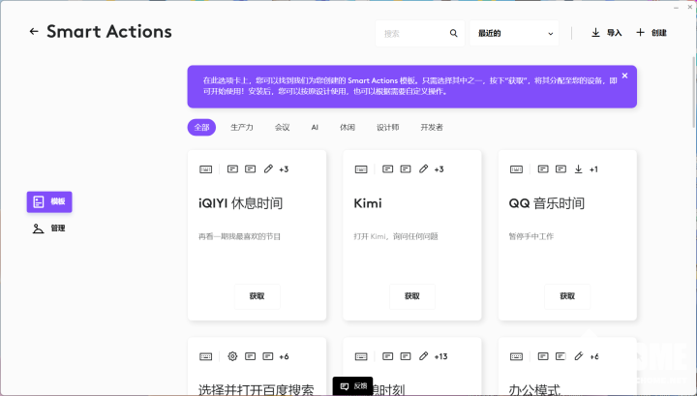Click the keyboard icon on Kimi card
The image size is (697, 396).
click(x=361, y=169)
